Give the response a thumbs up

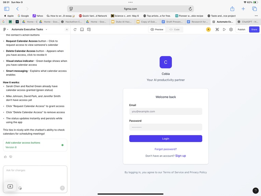[5, 157]
